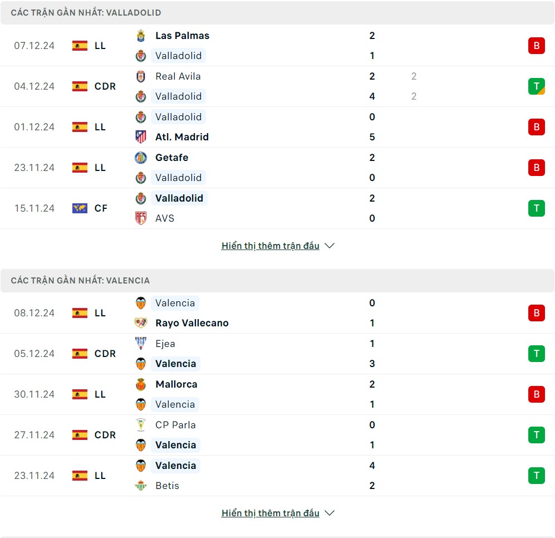The image size is (555, 538).
Task: Click the Mallorca club crest
Action: [141, 384]
